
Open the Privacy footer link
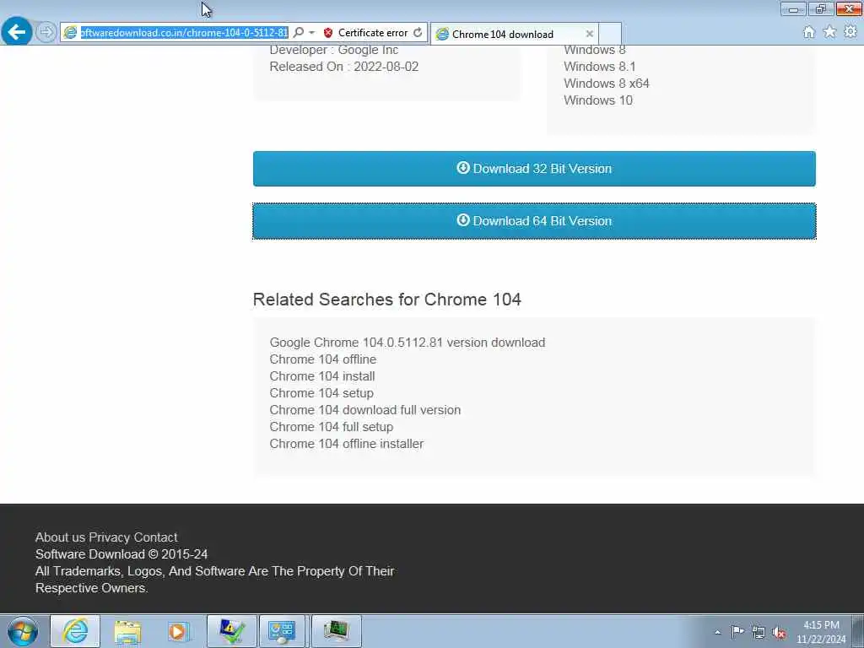[x=109, y=537]
